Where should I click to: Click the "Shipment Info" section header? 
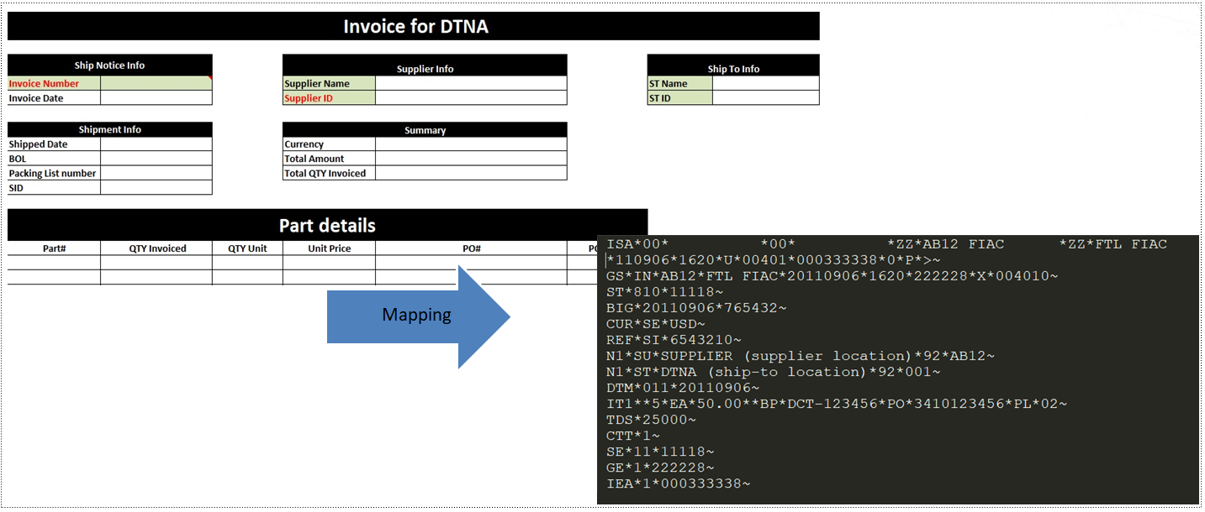pyautogui.click(x=109, y=130)
